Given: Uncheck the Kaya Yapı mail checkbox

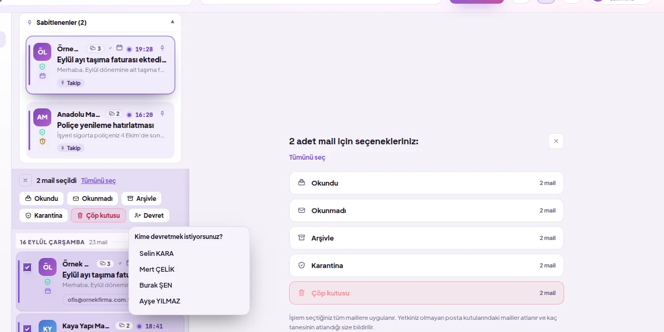Looking at the screenshot, I should coord(27,328).
